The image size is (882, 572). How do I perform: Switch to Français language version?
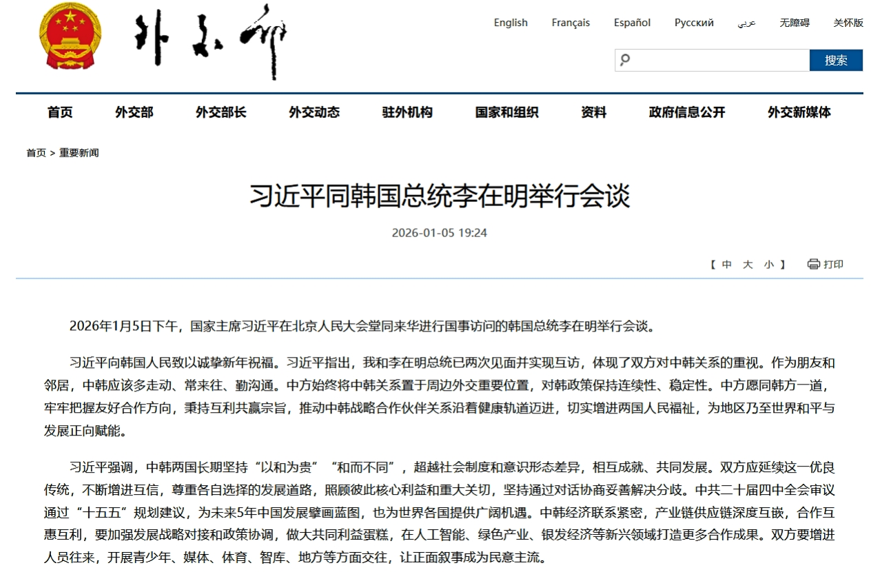click(x=571, y=23)
